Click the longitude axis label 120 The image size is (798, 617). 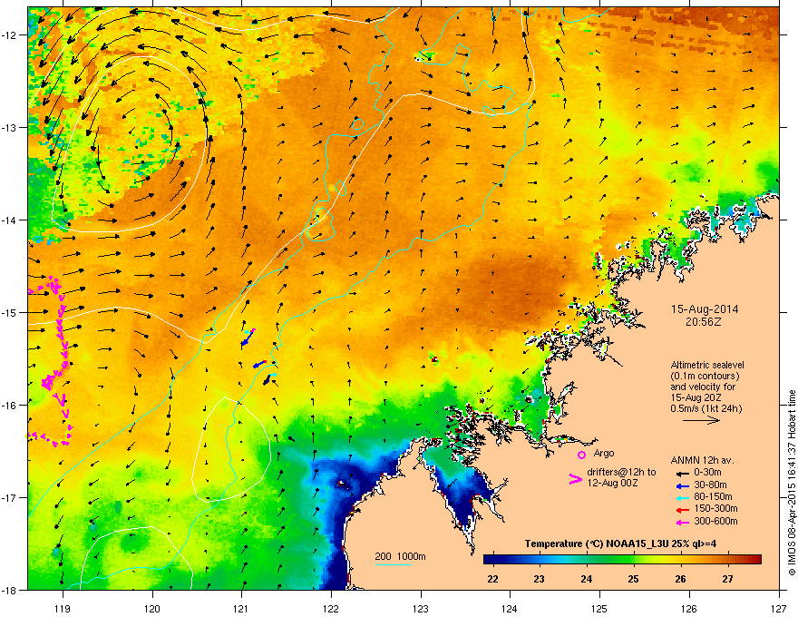(152, 608)
